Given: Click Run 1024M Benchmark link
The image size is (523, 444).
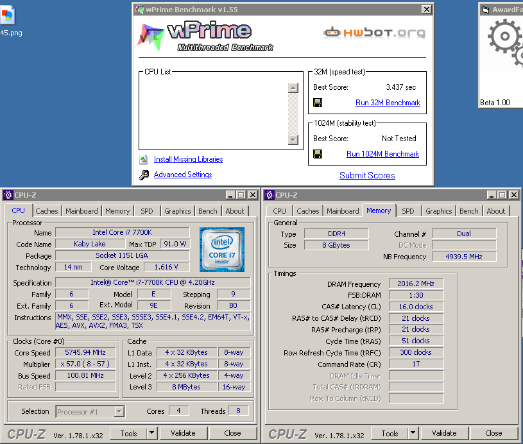Looking at the screenshot, I should [x=382, y=154].
